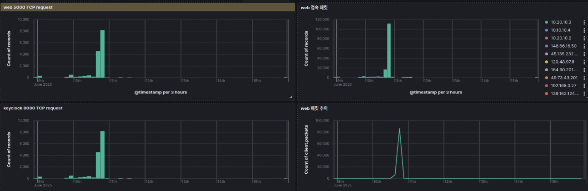
Task: Open legend options for 148.66.16.50
Action: click(x=584, y=46)
